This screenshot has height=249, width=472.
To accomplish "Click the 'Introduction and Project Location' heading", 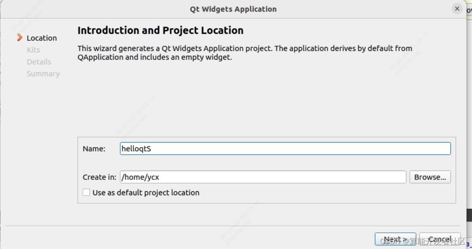I will point(160,30).
